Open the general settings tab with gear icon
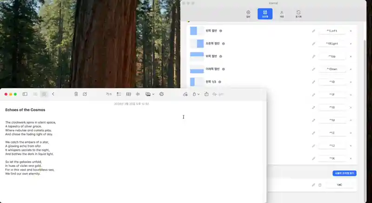 pos(248,14)
